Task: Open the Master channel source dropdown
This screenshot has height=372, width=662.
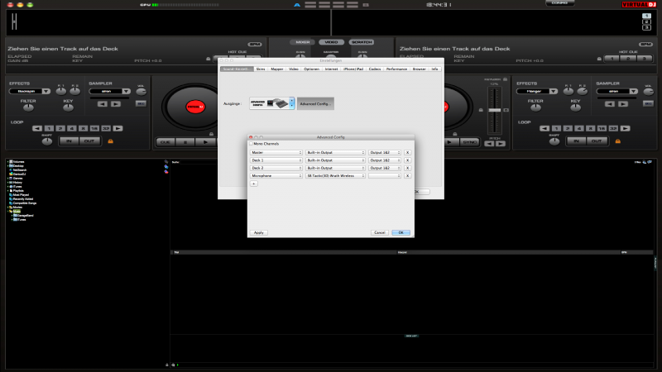Action: [276, 153]
